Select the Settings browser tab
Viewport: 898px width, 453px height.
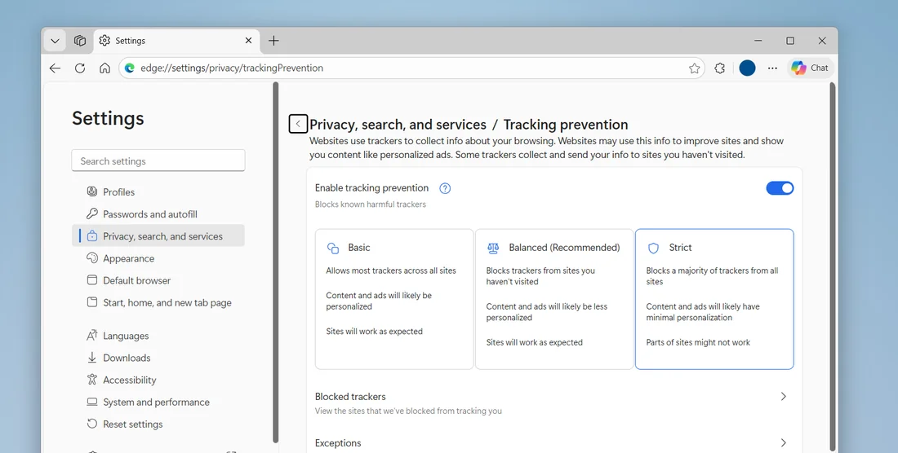pyautogui.click(x=176, y=41)
